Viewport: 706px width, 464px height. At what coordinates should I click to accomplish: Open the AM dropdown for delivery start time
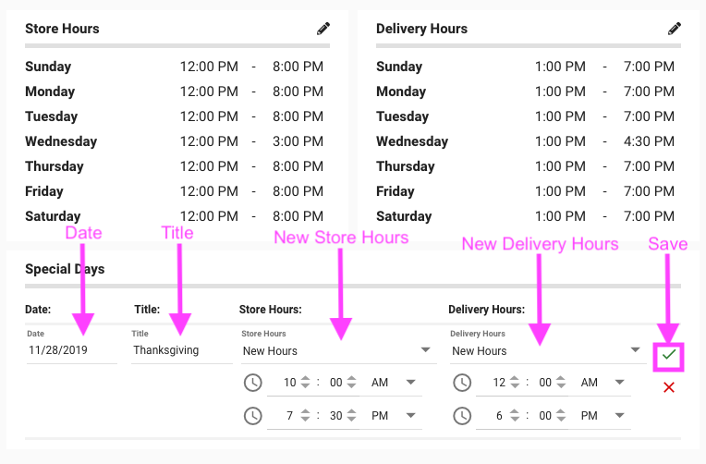603,383
